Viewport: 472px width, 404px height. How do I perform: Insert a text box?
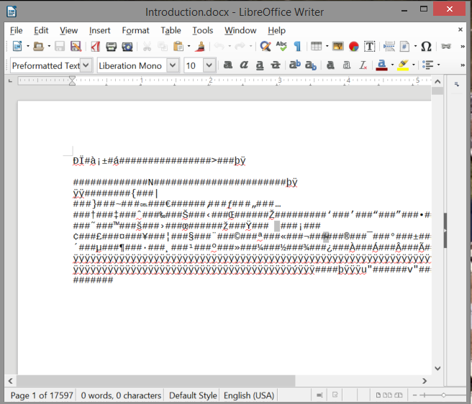click(369, 46)
